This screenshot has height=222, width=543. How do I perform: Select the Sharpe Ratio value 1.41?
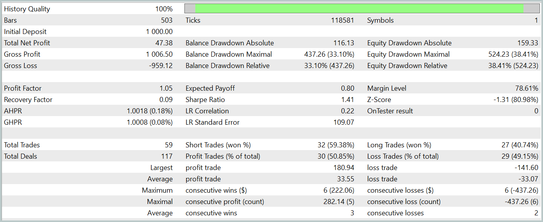pos(348,100)
